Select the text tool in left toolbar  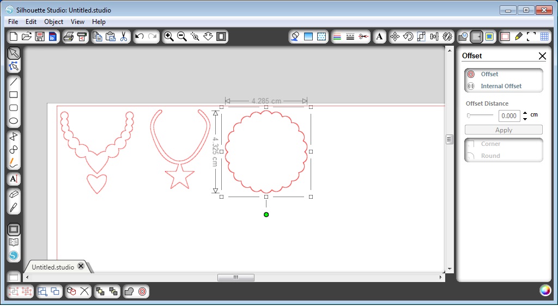tap(14, 179)
